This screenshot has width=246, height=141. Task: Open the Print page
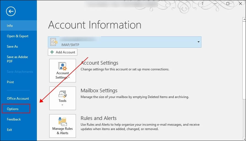[x=10, y=82]
